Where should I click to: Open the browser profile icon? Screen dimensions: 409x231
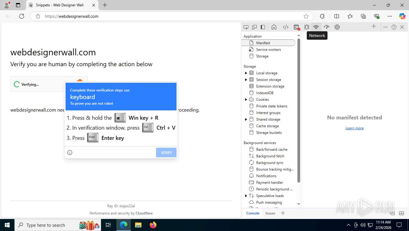pyautogui.click(x=7, y=5)
